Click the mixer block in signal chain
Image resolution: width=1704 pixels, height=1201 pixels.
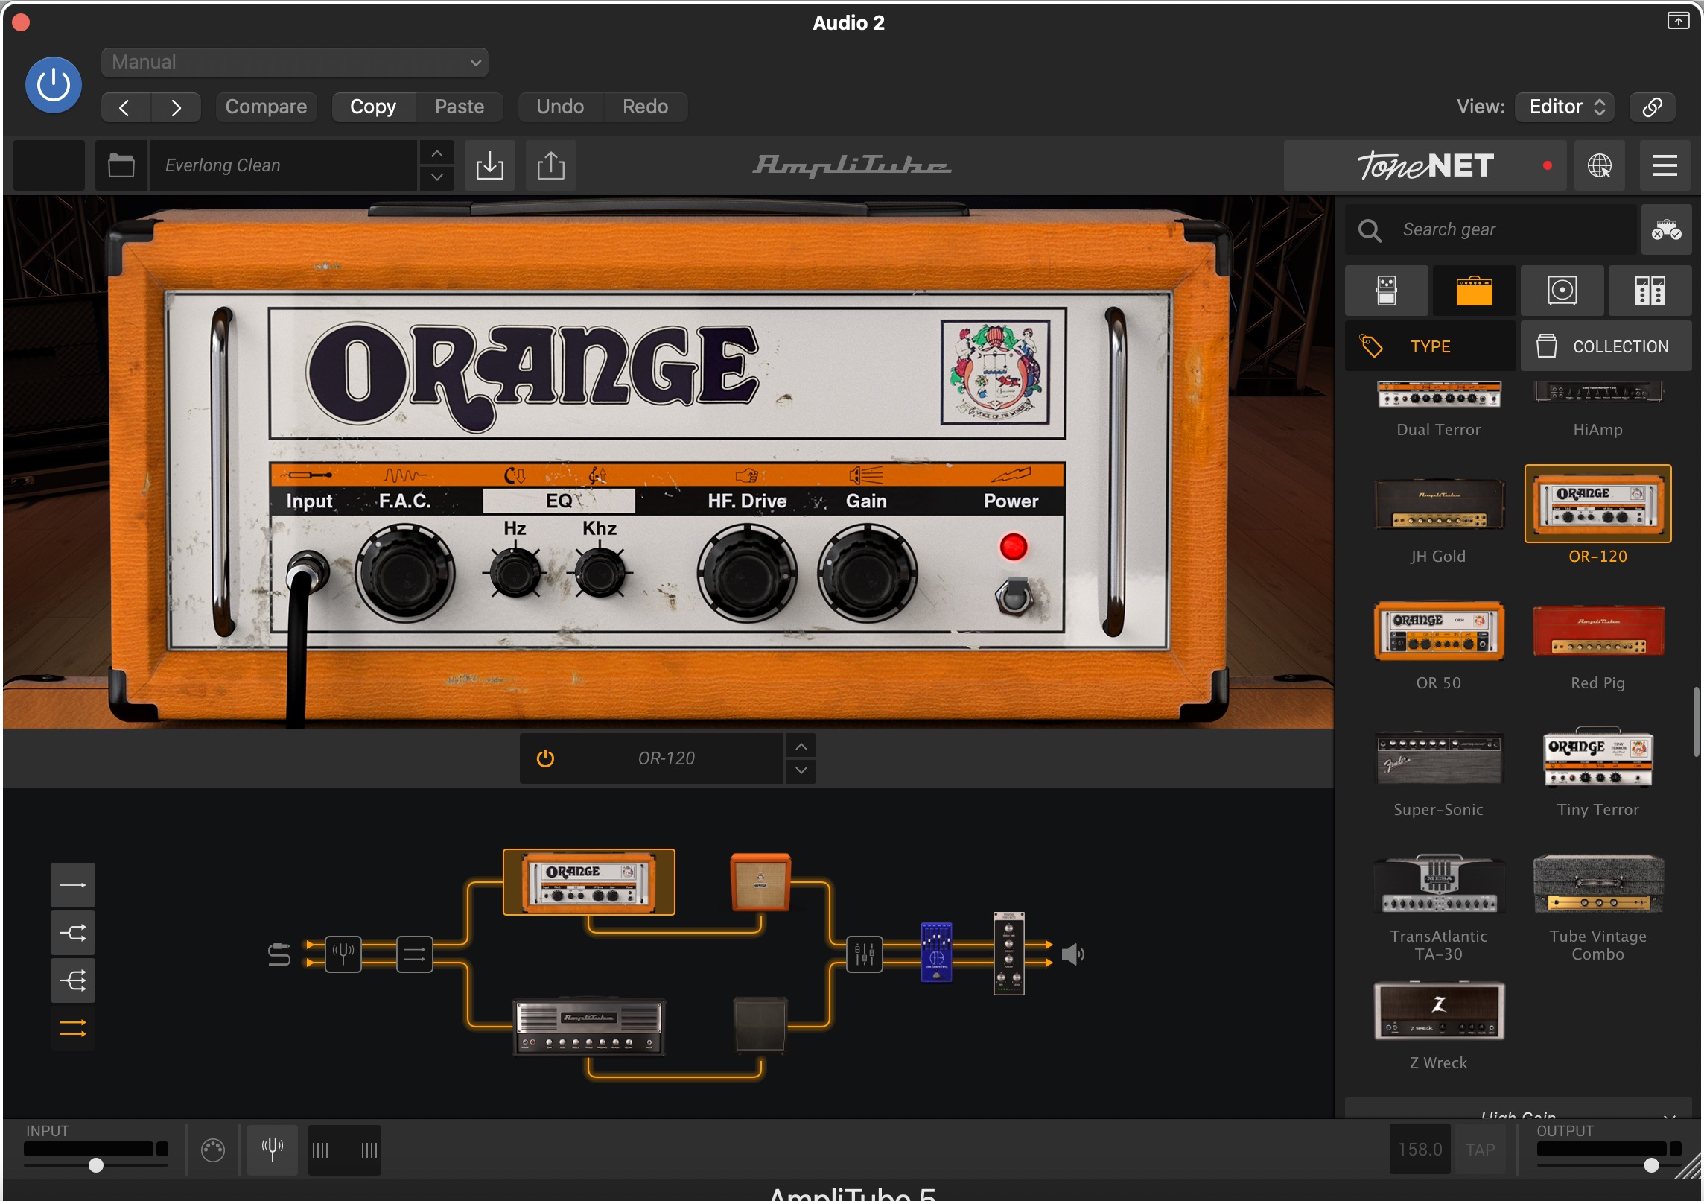coord(865,954)
